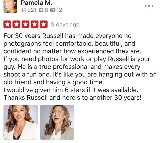
Task: Click the '9 days ago' timestamp
Action: point(65,25)
